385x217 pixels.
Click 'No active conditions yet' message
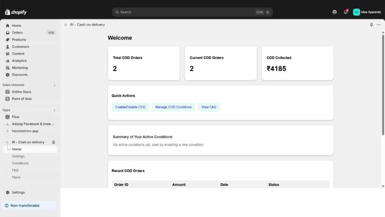[x=159, y=145]
